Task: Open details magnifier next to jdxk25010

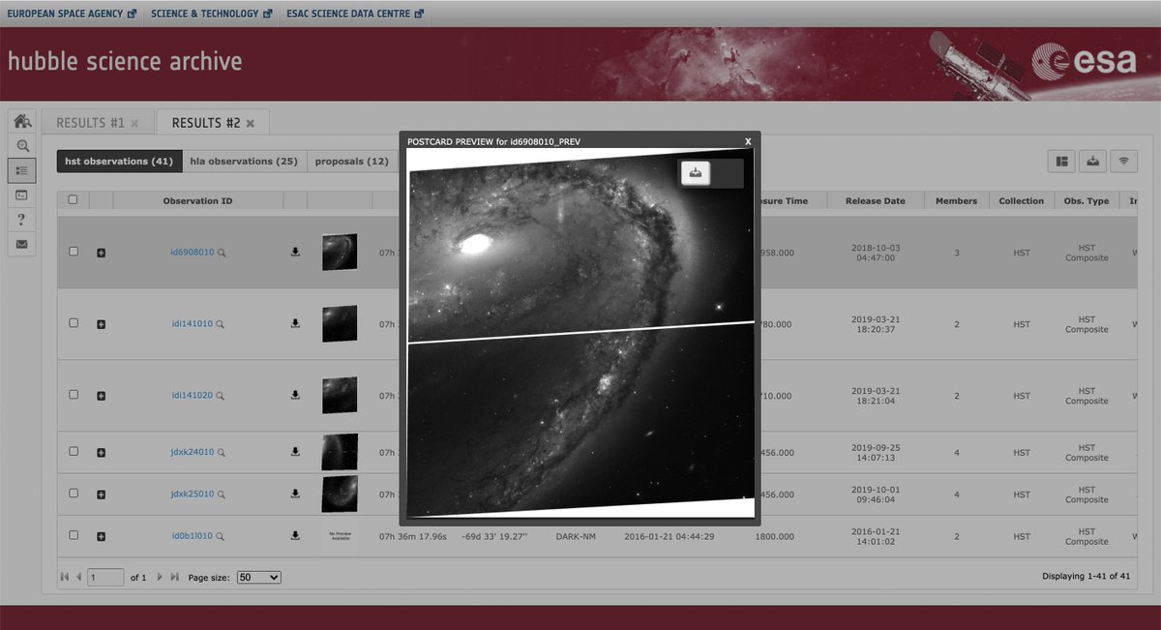Action: point(222,495)
